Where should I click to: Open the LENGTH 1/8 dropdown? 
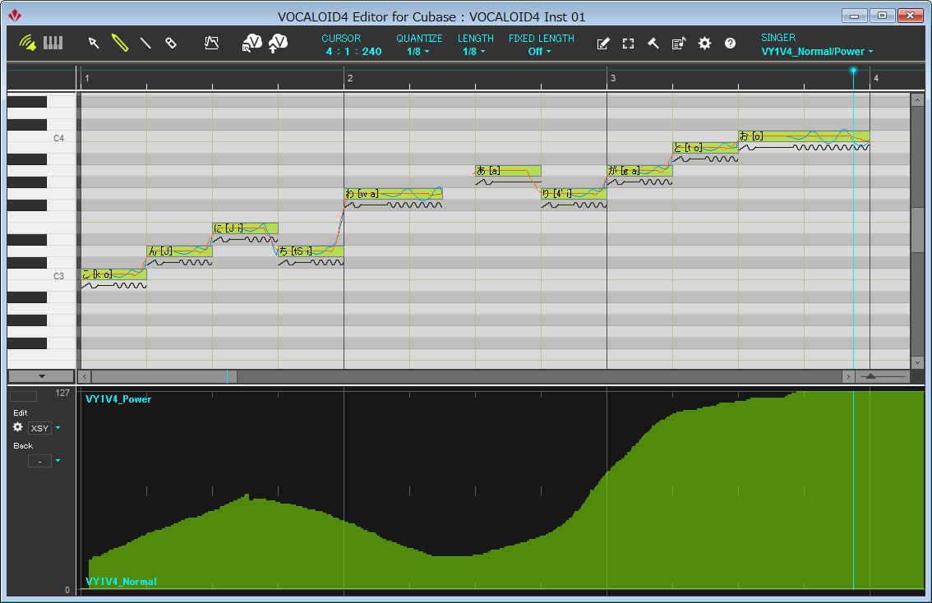pos(474,52)
